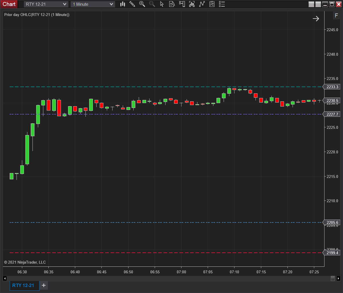The width and height of the screenshot is (343, 293).
Task: Click the second gray window link button
Action: click(x=318, y=4)
